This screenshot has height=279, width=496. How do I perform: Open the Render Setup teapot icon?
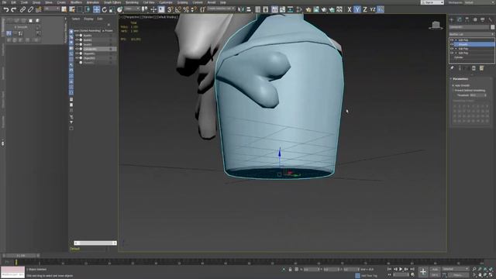308,10
